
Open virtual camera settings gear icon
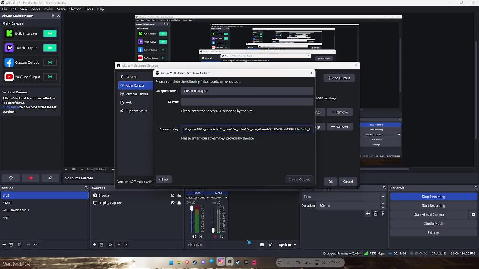point(473,215)
